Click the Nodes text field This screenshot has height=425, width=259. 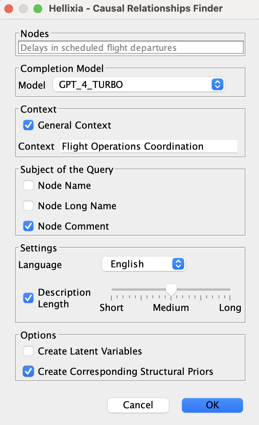(x=131, y=48)
